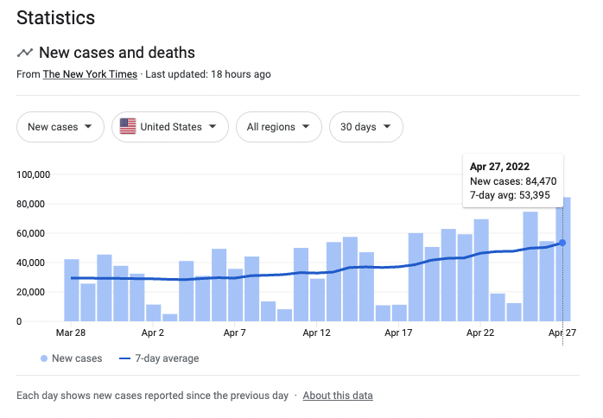Click the 7-day average point on Apr 27
Screen dimensions: 603x418
562,243
